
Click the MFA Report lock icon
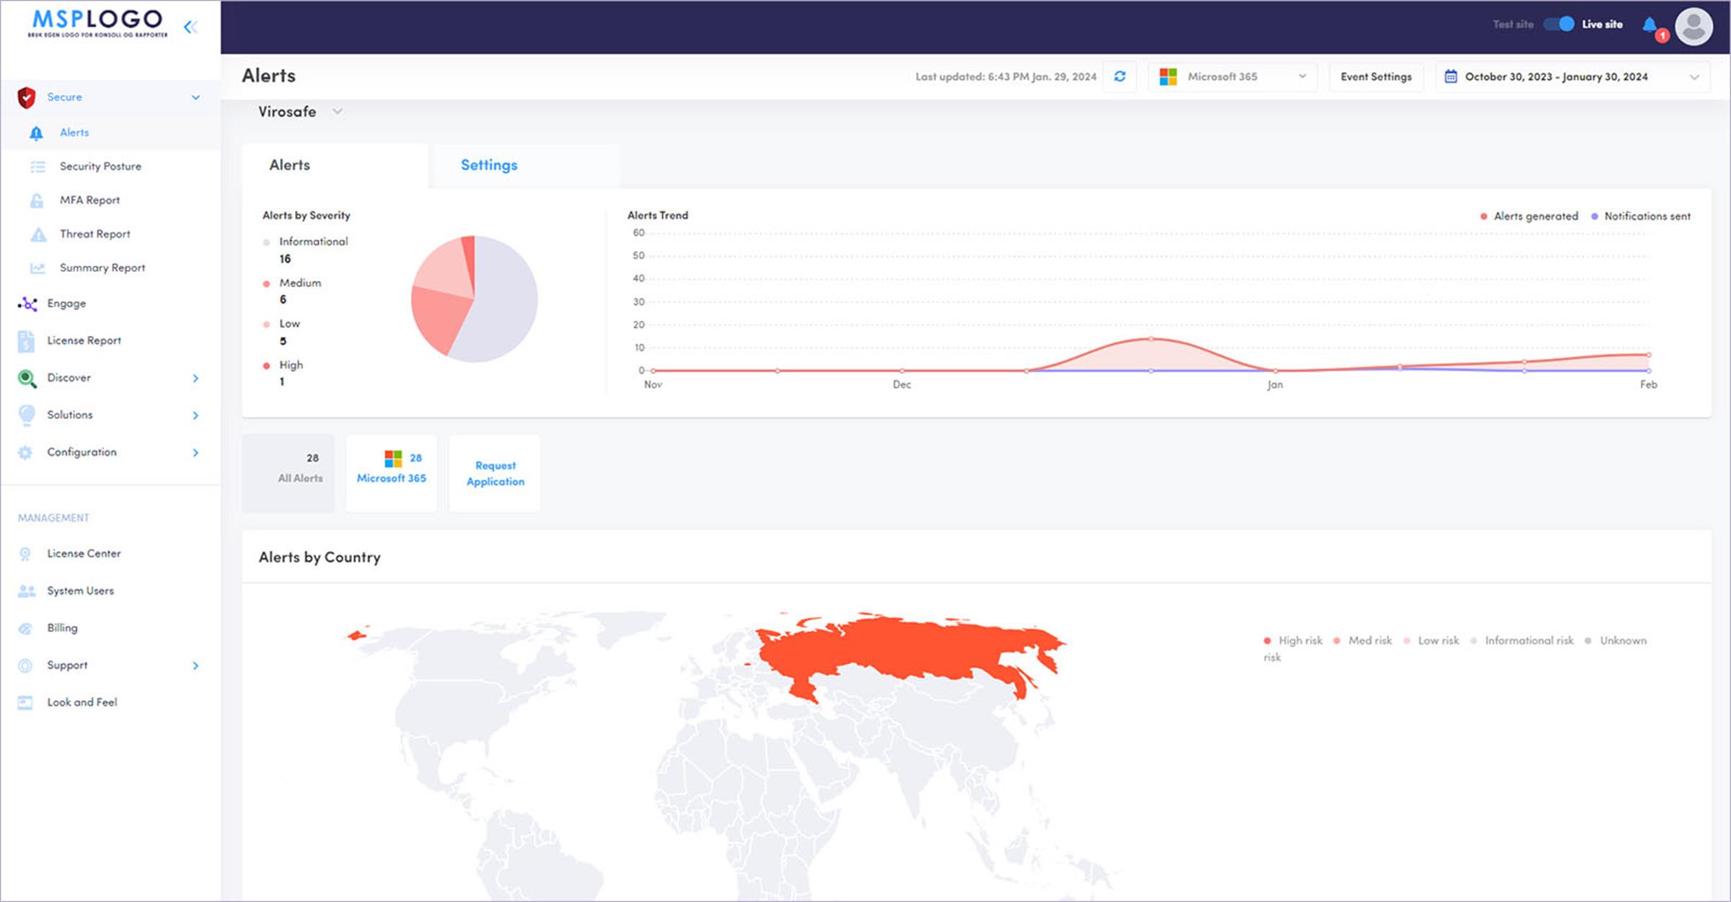click(37, 200)
